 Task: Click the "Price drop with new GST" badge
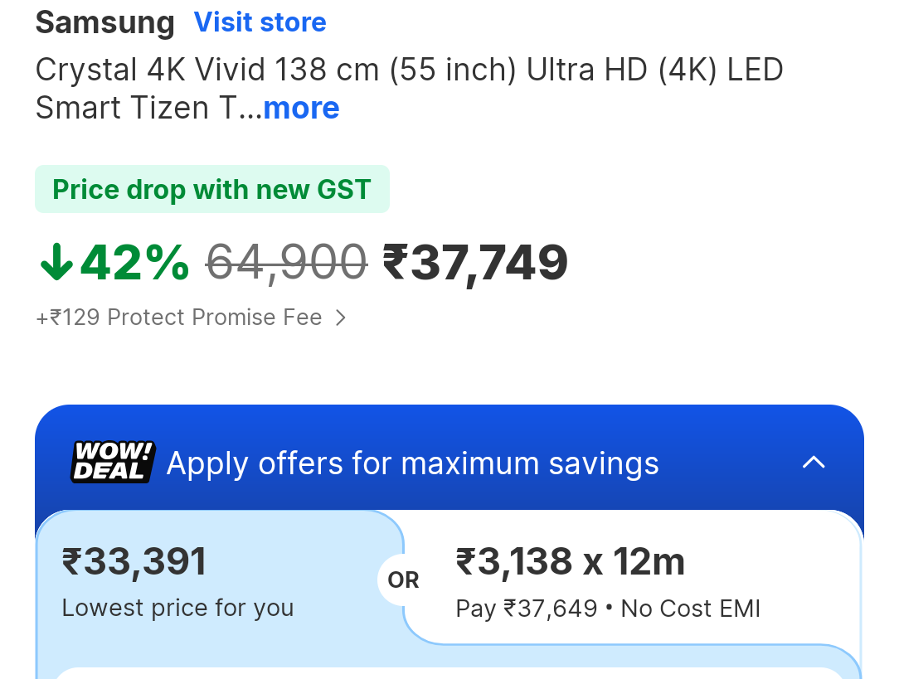[211, 190]
